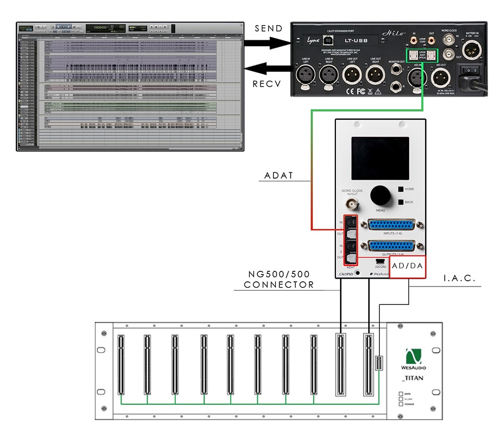The width and height of the screenshot is (498, 440).
Task: Click the NG500/500 CONNECTOR label
Action: pos(279,279)
